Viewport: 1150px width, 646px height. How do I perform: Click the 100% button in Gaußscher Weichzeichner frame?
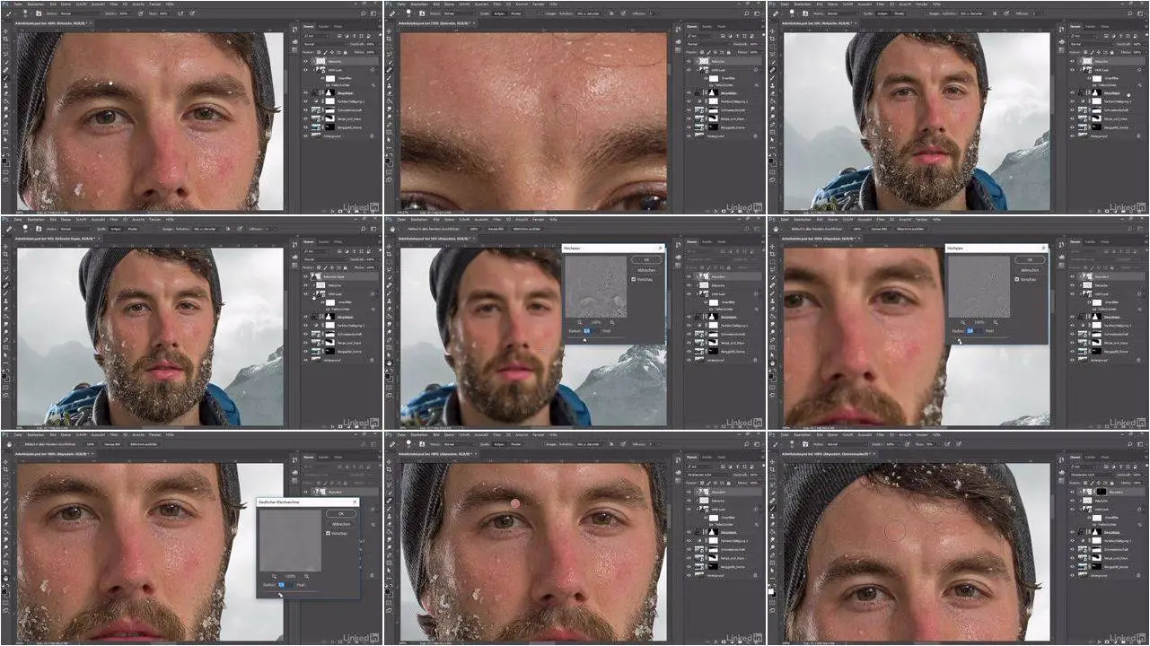pos(91,444)
